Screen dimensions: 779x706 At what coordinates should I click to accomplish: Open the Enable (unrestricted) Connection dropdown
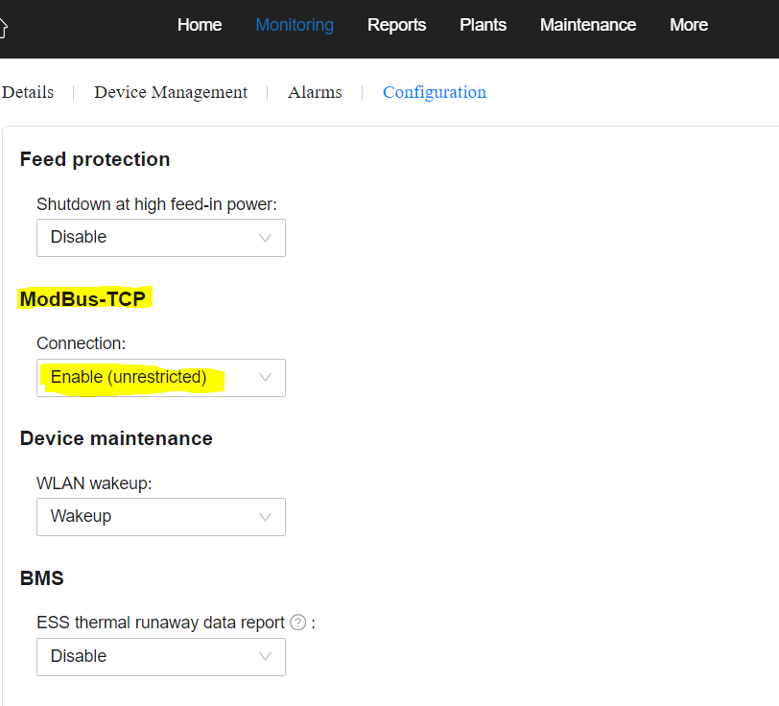click(x=161, y=378)
